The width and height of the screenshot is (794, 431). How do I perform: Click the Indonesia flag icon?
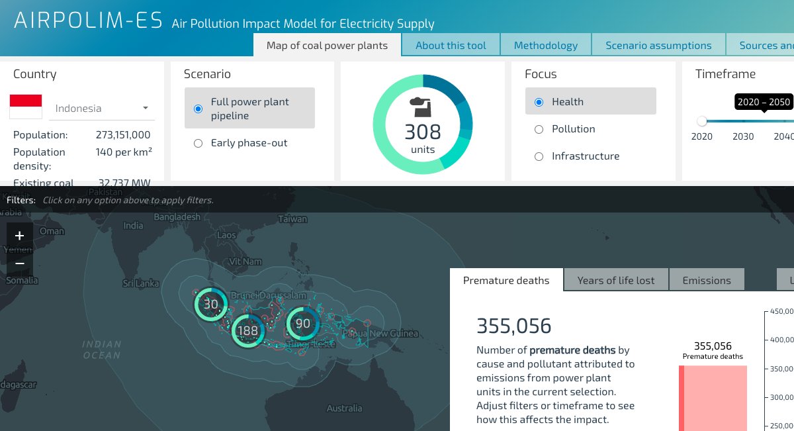26,107
